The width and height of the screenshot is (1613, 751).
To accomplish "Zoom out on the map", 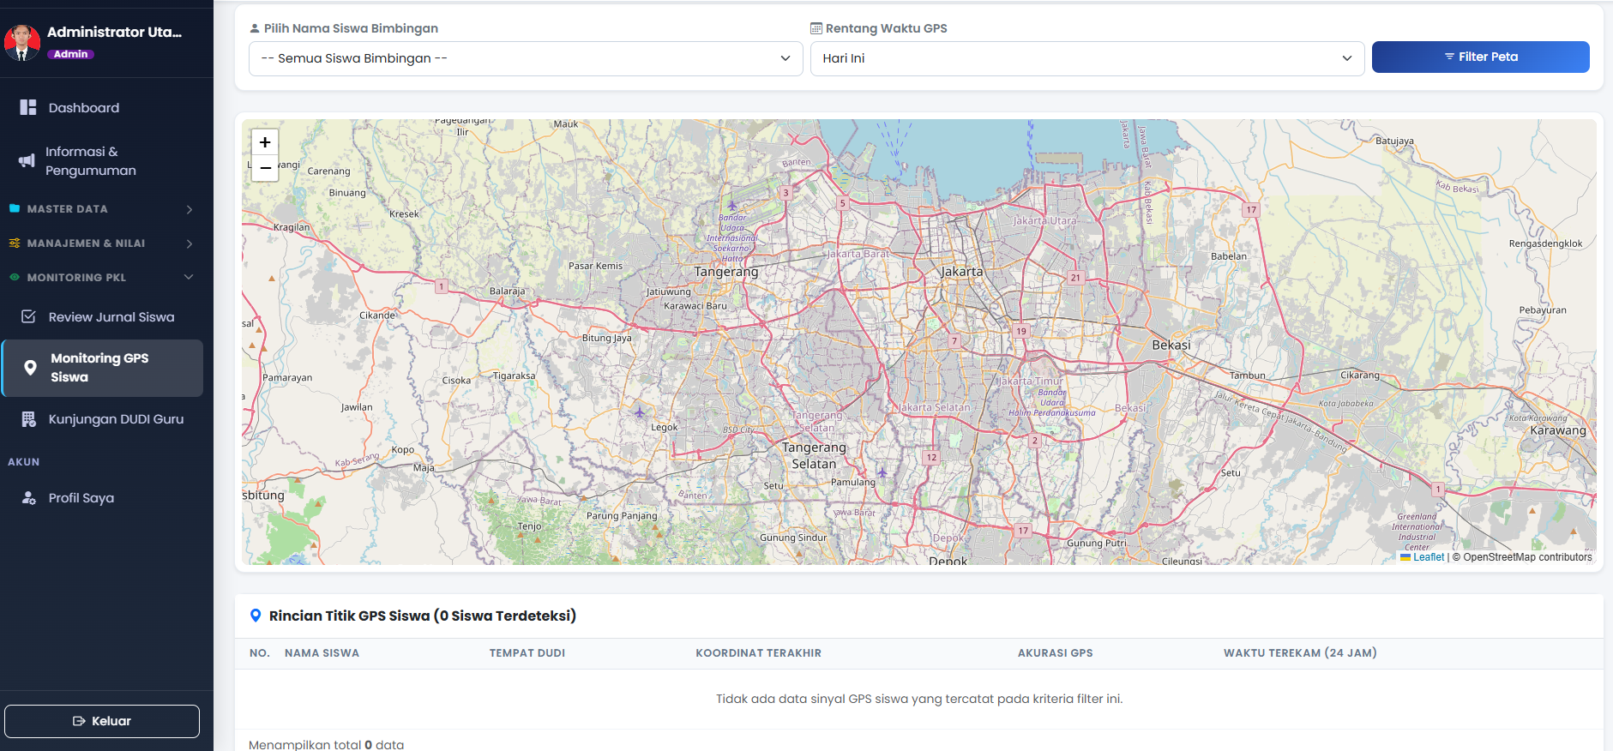I will (x=265, y=168).
